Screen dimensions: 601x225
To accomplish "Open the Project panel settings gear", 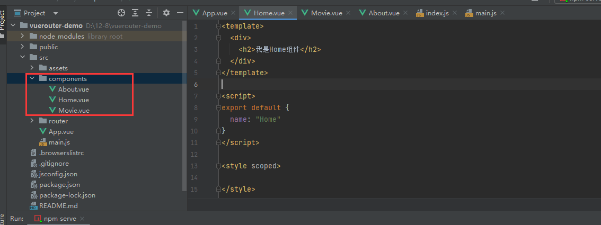I will [166, 13].
